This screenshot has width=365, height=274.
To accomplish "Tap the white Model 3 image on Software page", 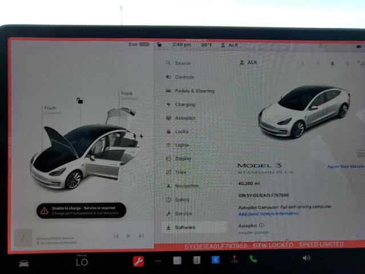I will point(304,112).
